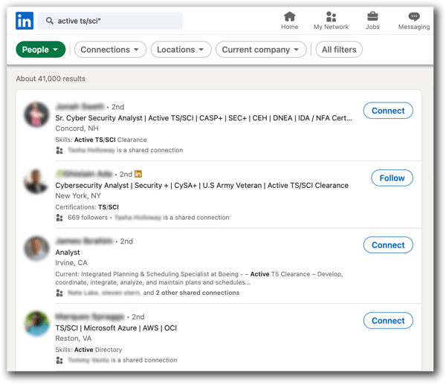Click the LinkedIn logo icon
Image resolution: width=446 pixels, height=384 pixels.
pos(25,21)
